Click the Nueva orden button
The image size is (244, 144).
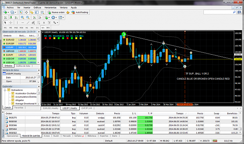pyautogui.click(x=56, y=12)
